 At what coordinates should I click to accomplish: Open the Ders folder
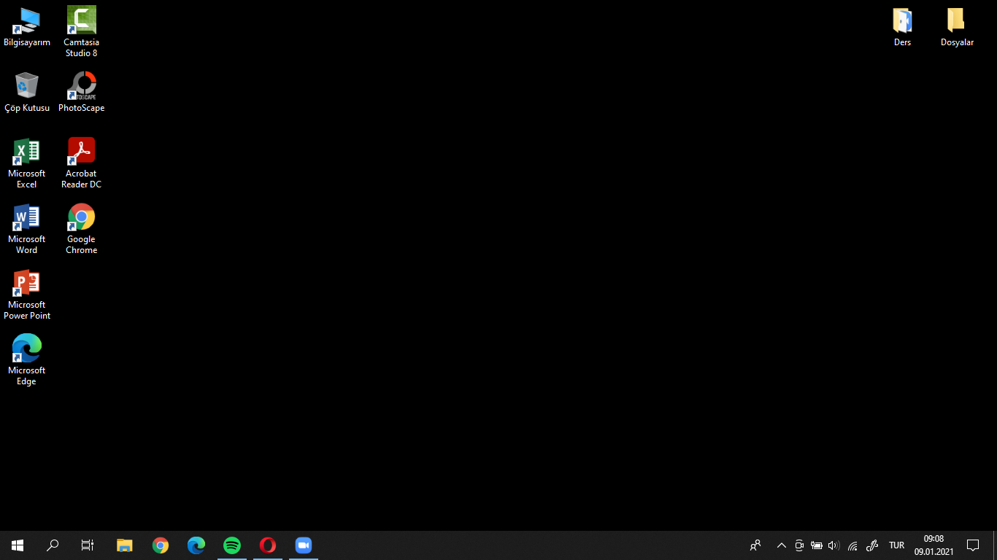pyautogui.click(x=902, y=22)
